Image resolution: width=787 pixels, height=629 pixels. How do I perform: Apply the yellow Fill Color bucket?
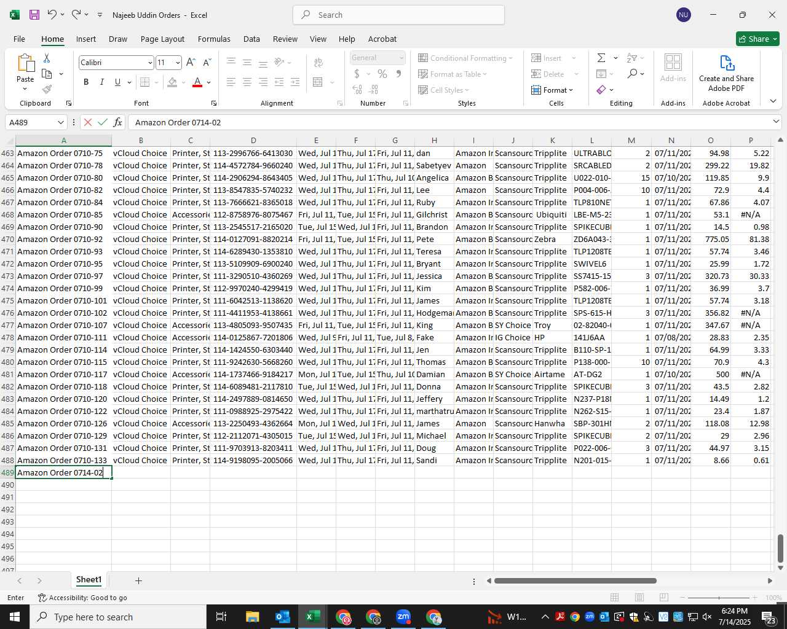tap(172, 82)
